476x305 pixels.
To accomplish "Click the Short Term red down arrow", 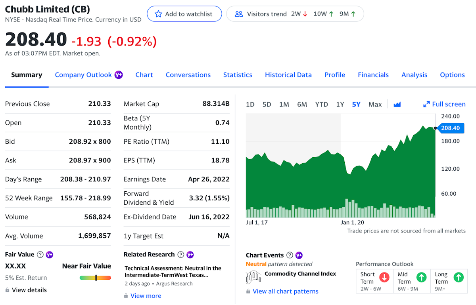I will 384,277.
